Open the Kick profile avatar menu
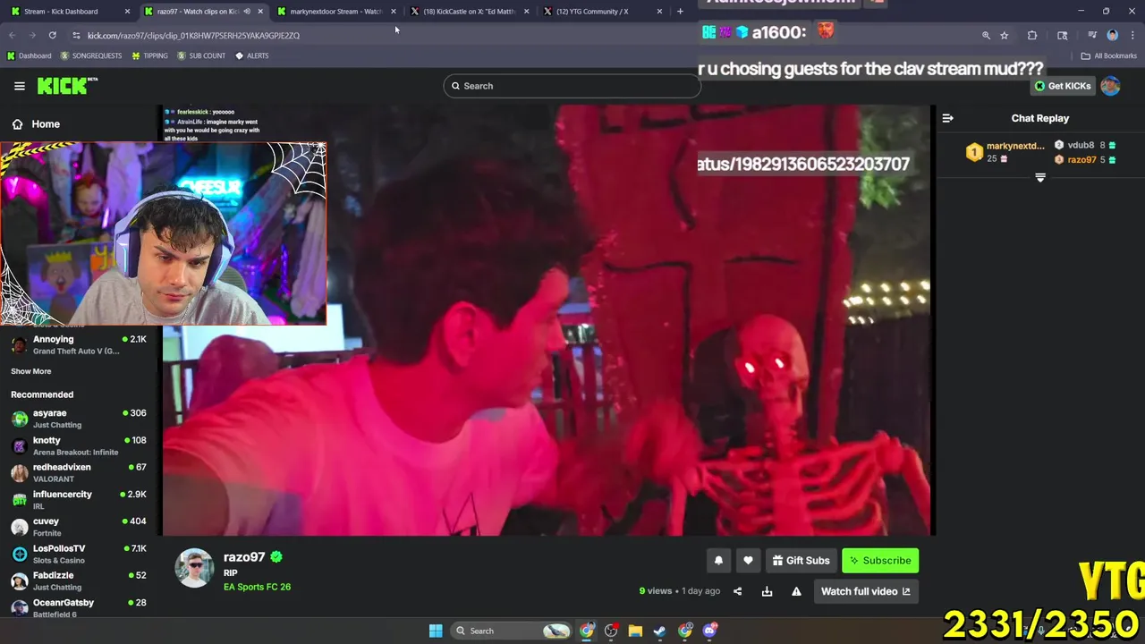 [x=1110, y=86]
